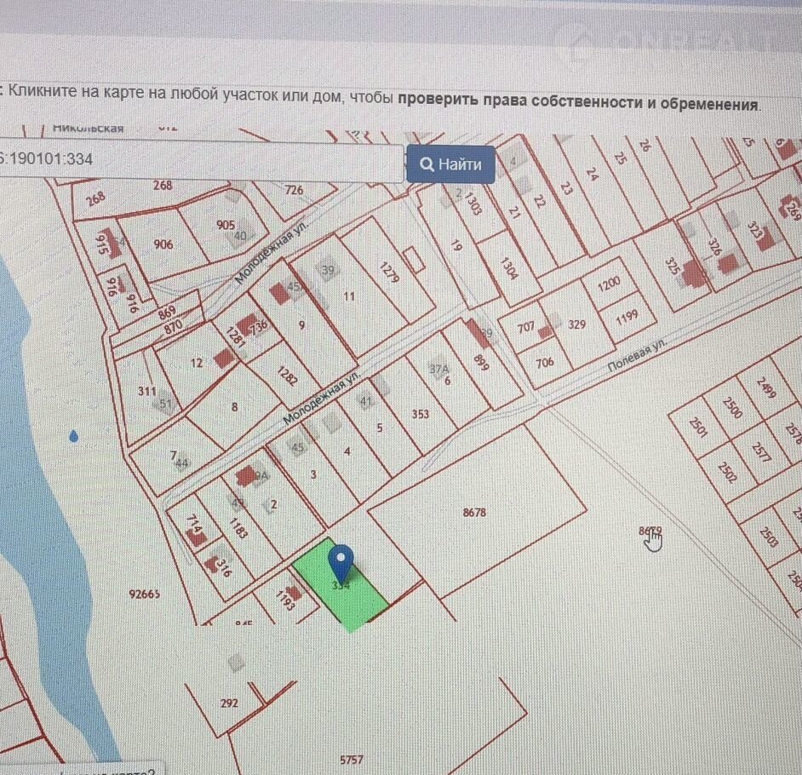Click the red building on parcel 325
This screenshot has width=802, height=775.
(x=694, y=273)
